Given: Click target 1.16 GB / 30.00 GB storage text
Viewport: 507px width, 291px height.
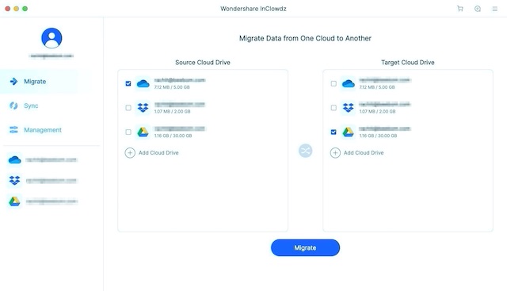Looking at the screenshot, I should pos(378,136).
